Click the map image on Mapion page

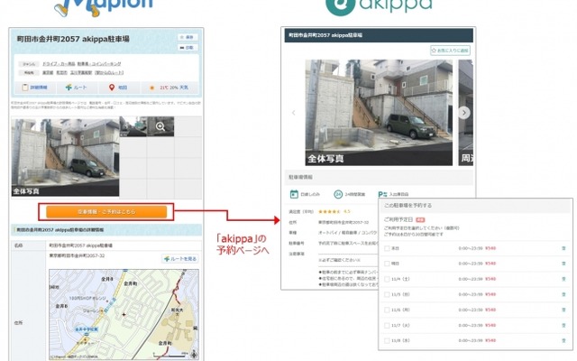coord(124,315)
